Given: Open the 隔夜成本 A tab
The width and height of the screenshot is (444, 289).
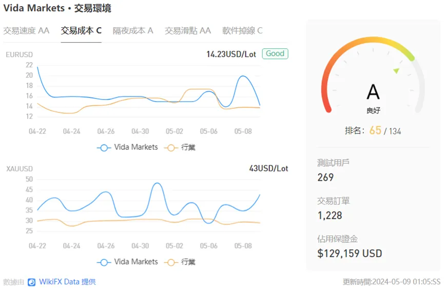Looking at the screenshot, I should point(133,31).
